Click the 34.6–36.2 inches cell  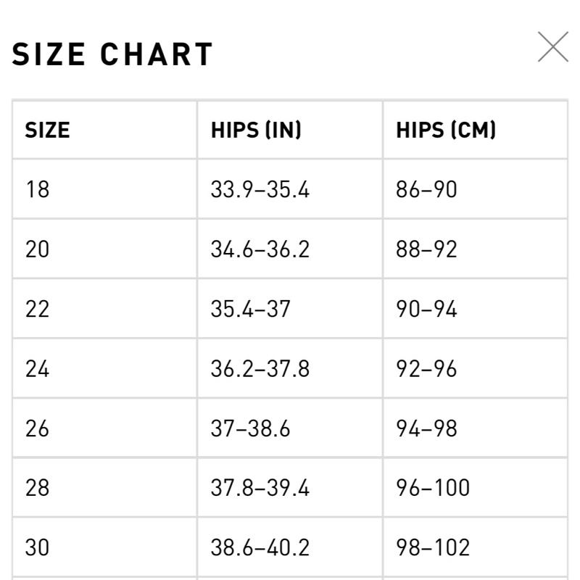290,249
